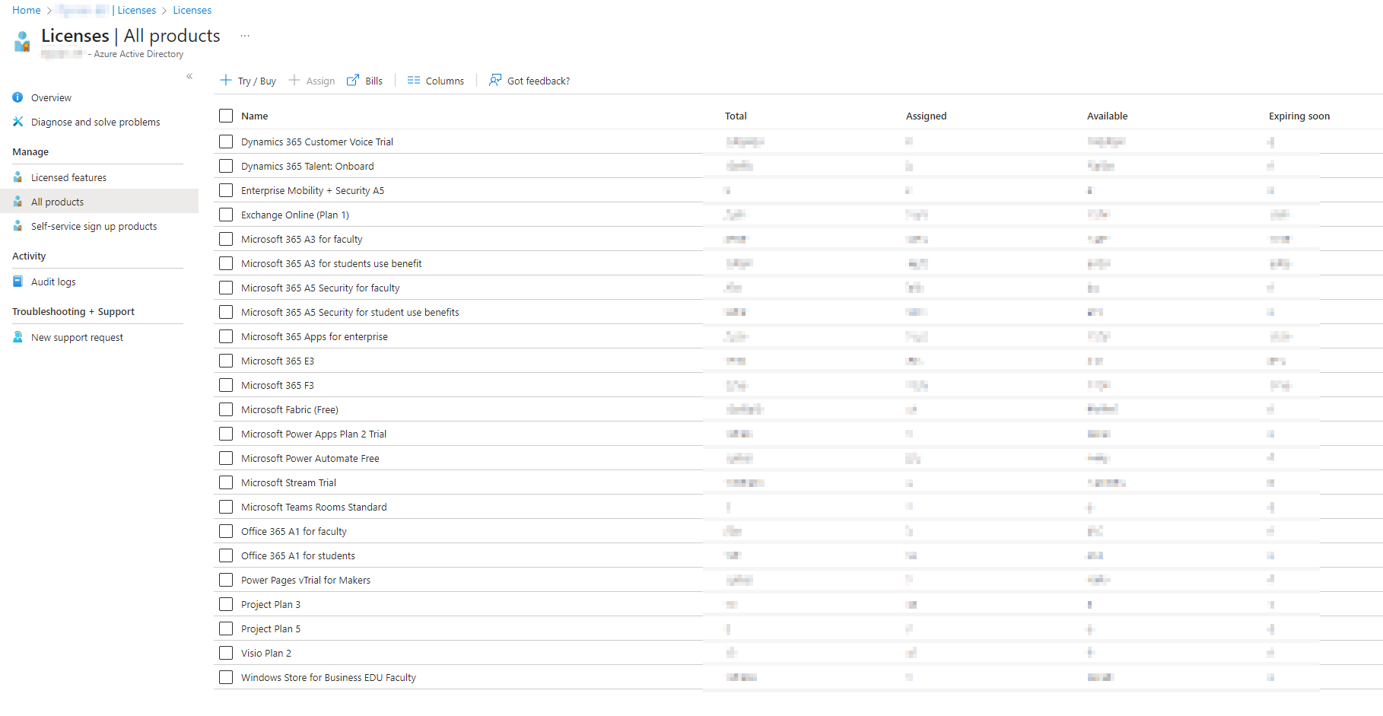This screenshot has height=716, width=1383.
Task: Open Microsoft 365 A5 Security for student use benefits
Action: click(x=350, y=312)
